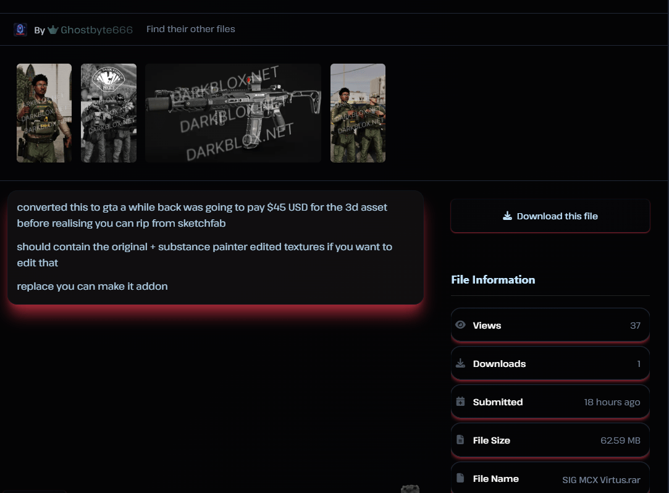669x493 pixels.
Task: View the large rifle preview image
Action: (x=233, y=113)
